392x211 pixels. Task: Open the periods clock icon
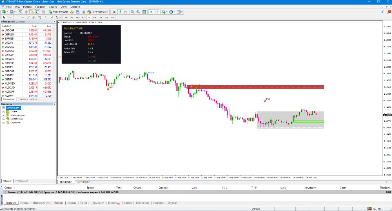click(x=171, y=12)
